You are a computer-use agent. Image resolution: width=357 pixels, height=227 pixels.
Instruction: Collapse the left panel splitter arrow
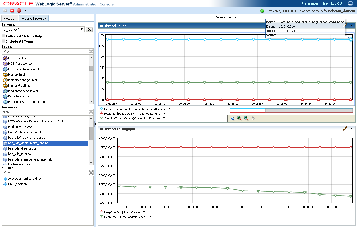click(95, 124)
